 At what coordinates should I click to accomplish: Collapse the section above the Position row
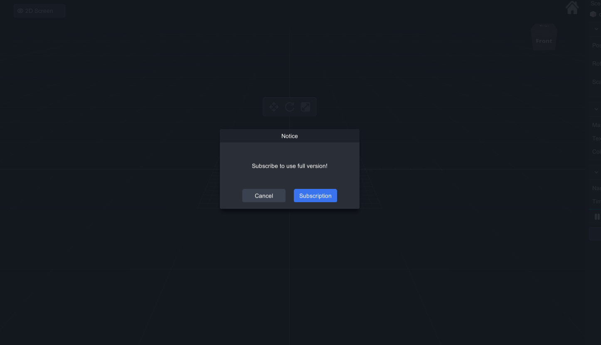(x=596, y=29)
